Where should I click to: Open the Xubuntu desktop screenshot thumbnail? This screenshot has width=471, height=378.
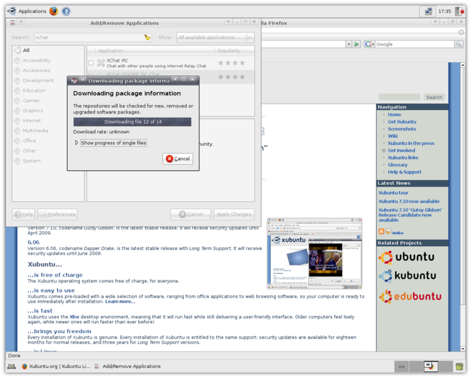314,254
